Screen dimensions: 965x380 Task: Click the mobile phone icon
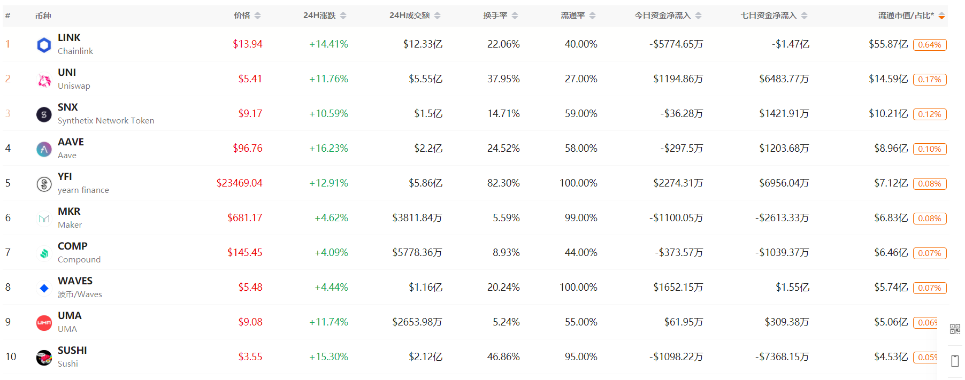pyautogui.click(x=955, y=361)
